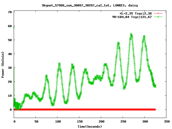The height and width of the screenshot is (129, 172).
Task: Select the YR-104.04 Tsys:121.67 legend entry
Action: (132, 17)
